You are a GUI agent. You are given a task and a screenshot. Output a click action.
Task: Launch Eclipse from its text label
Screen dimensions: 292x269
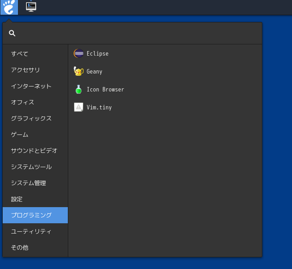[97, 53]
